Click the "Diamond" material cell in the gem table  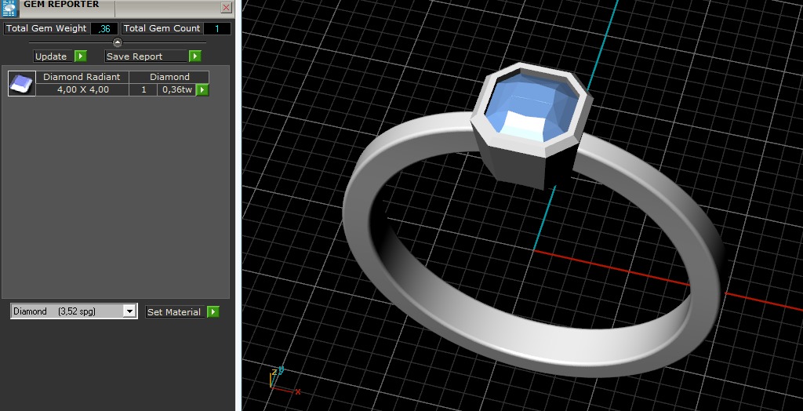coord(169,77)
